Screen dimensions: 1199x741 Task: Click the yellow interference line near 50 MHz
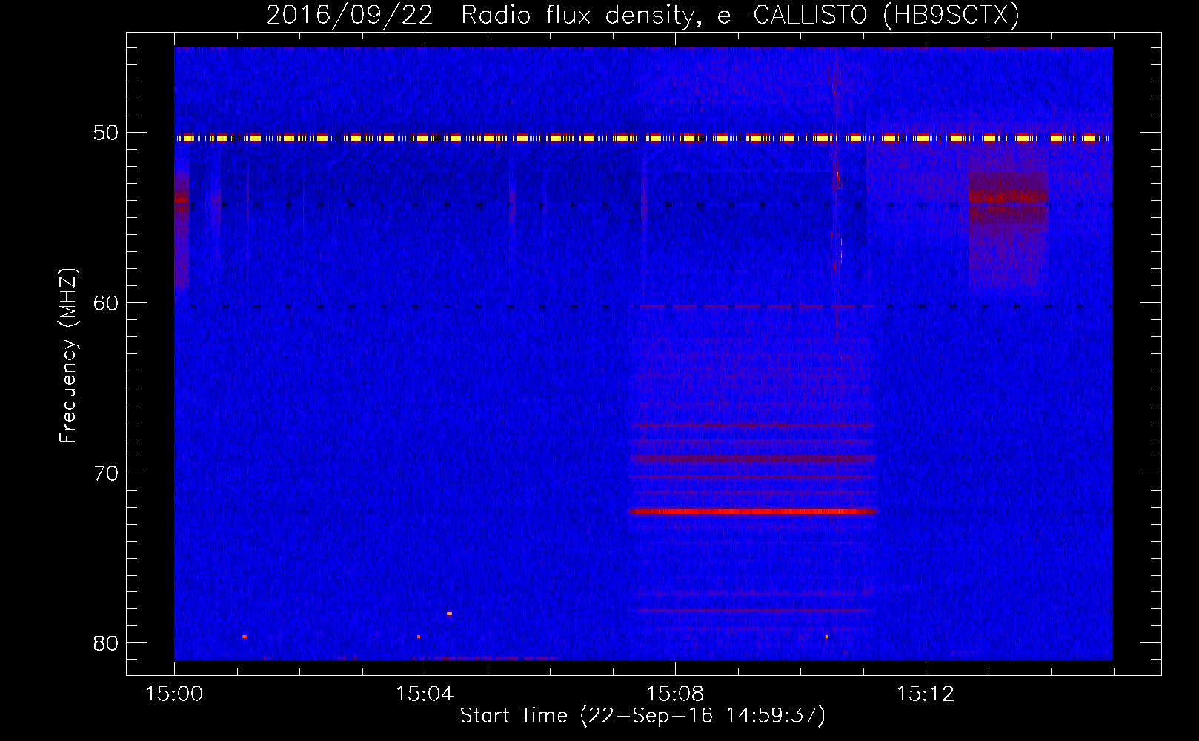coord(642,138)
